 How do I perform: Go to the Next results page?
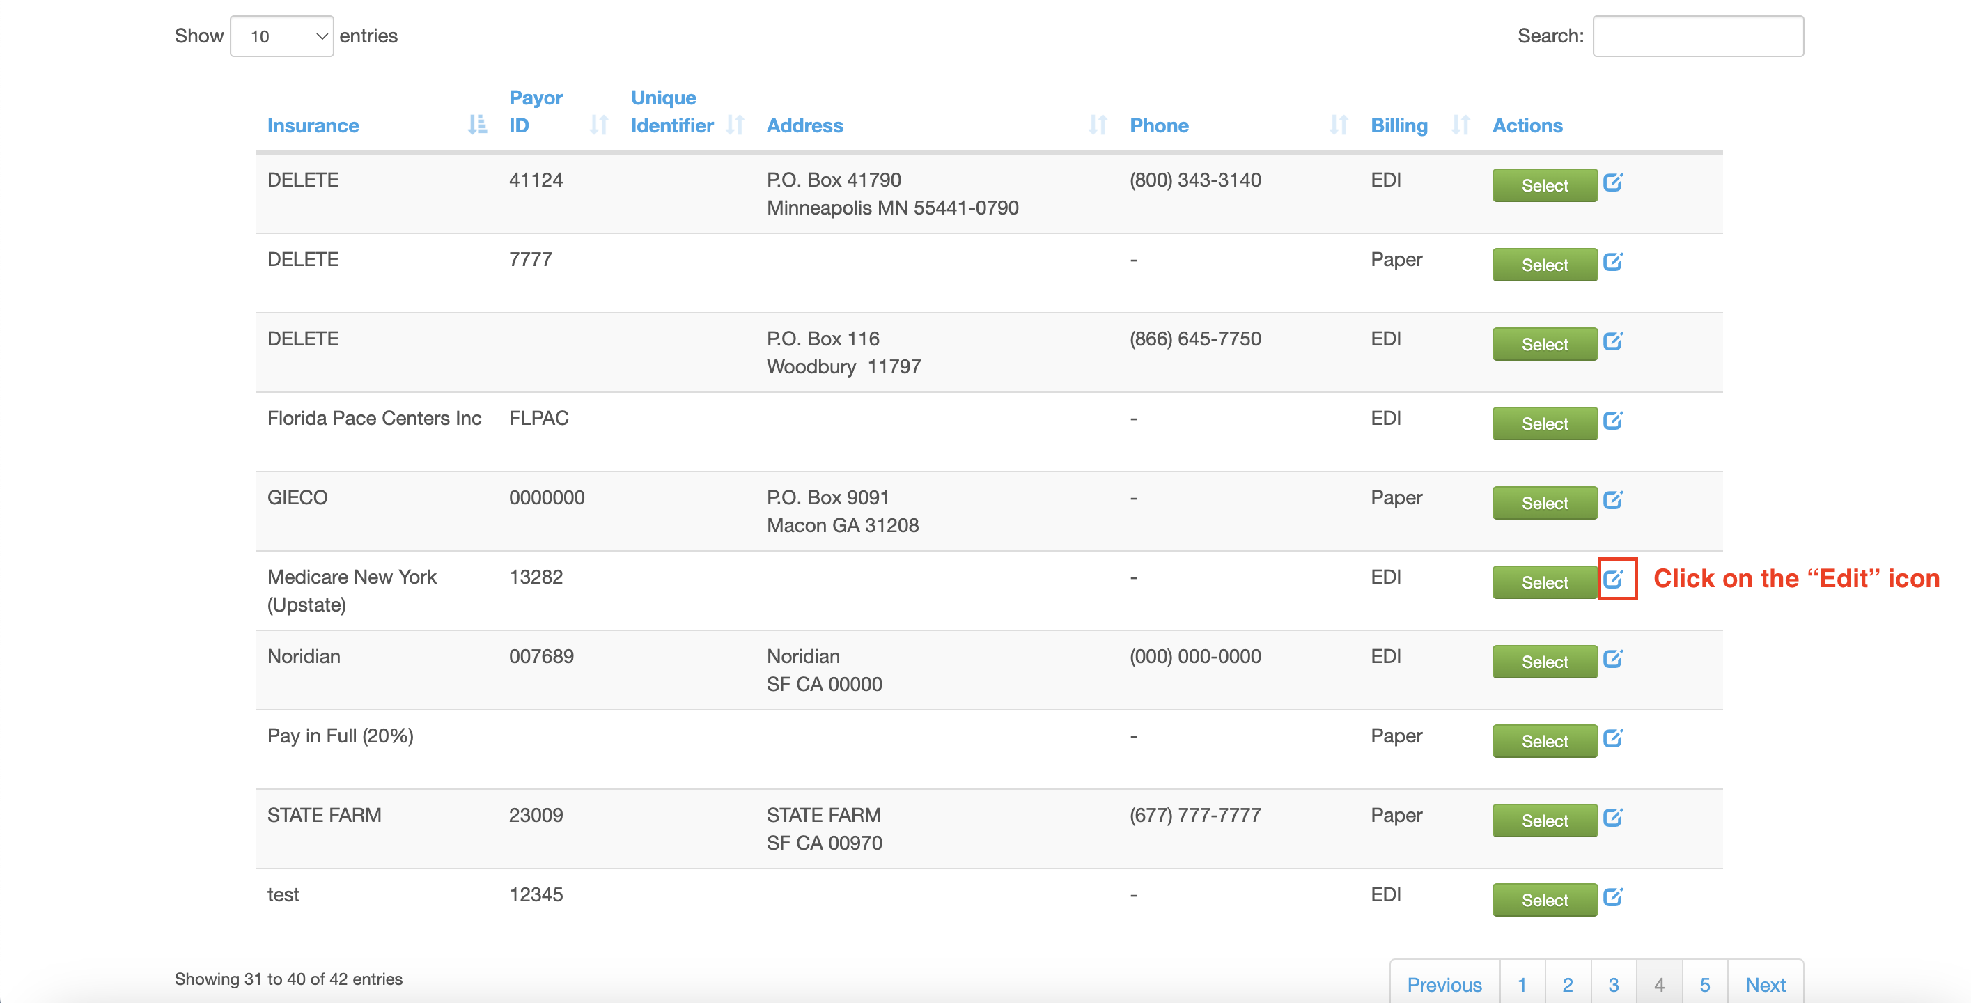click(1765, 984)
